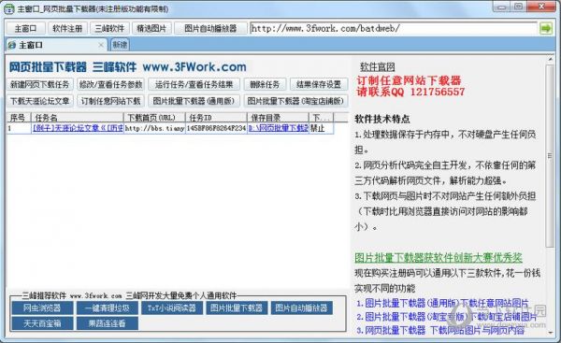Screen dimensions: 561x343
Task: Close the 主窗口 tab with its X
Action: (x=101, y=45)
